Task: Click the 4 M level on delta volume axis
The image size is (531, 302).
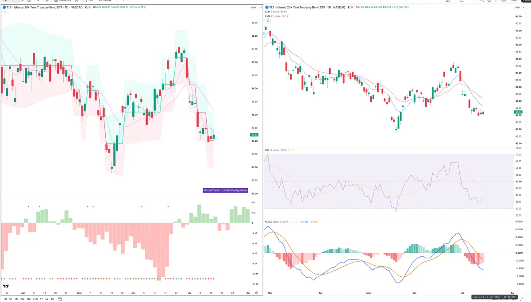Action: [x=254, y=202]
